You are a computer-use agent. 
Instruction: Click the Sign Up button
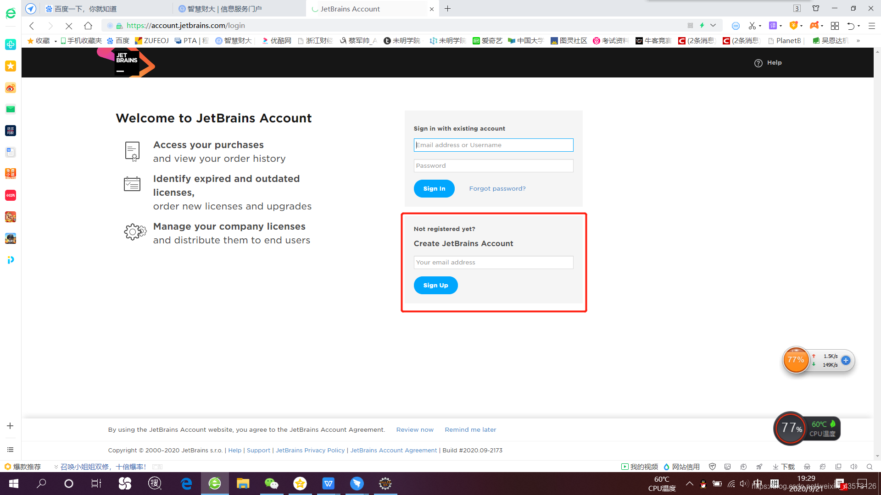[x=435, y=285]
